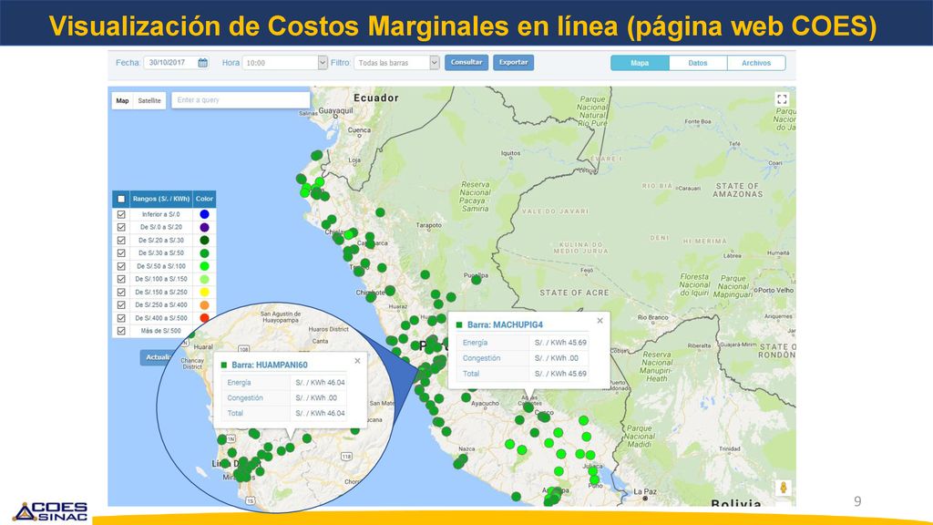Click HUAMPANI60 Energía value 'S/. / KWh 46.04'
The image size is (933, 525).
(x=320, y=383)
